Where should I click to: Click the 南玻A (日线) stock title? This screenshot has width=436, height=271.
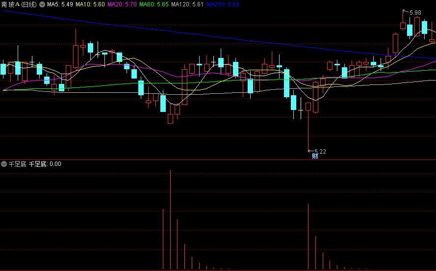point(19,4)
